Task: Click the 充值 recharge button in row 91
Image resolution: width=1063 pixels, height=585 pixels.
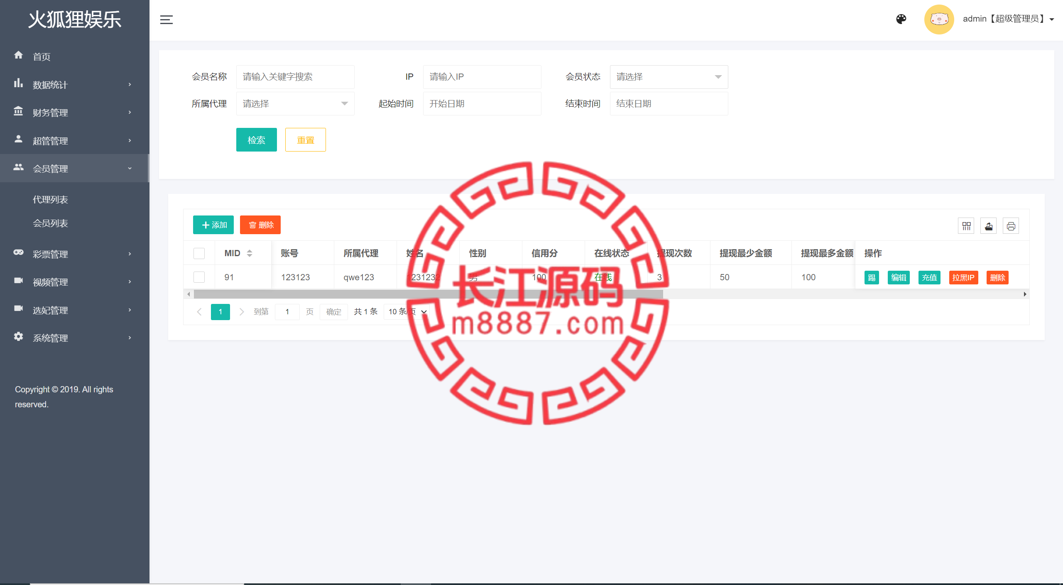Action: (929, 278)
